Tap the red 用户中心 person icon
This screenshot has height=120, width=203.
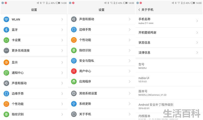(74, 71)
